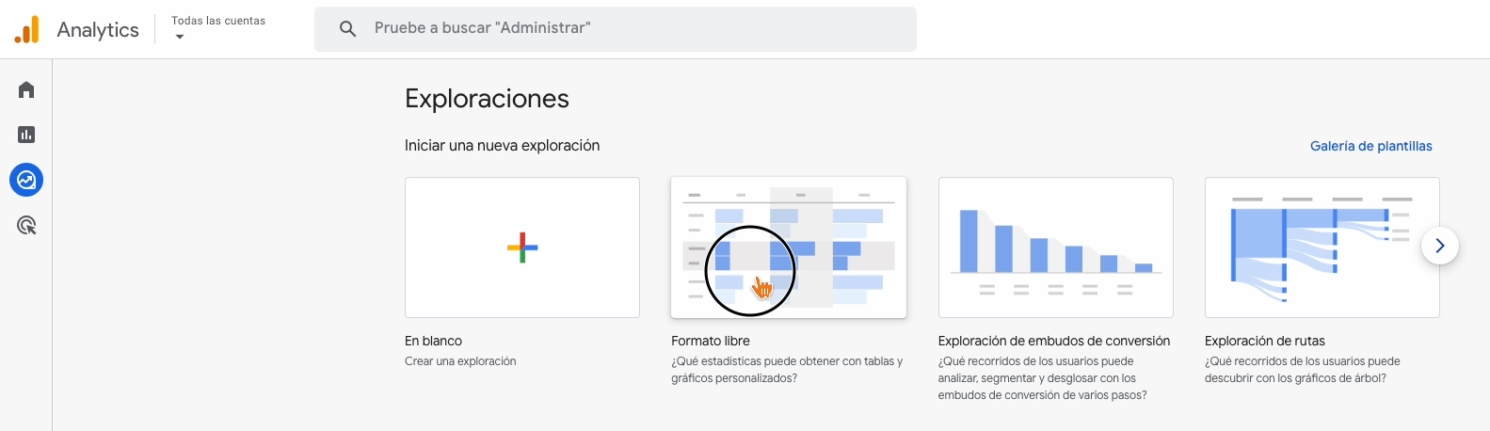Click 'Exploración de embudos de conversión' title

[x=1053, y=341]
